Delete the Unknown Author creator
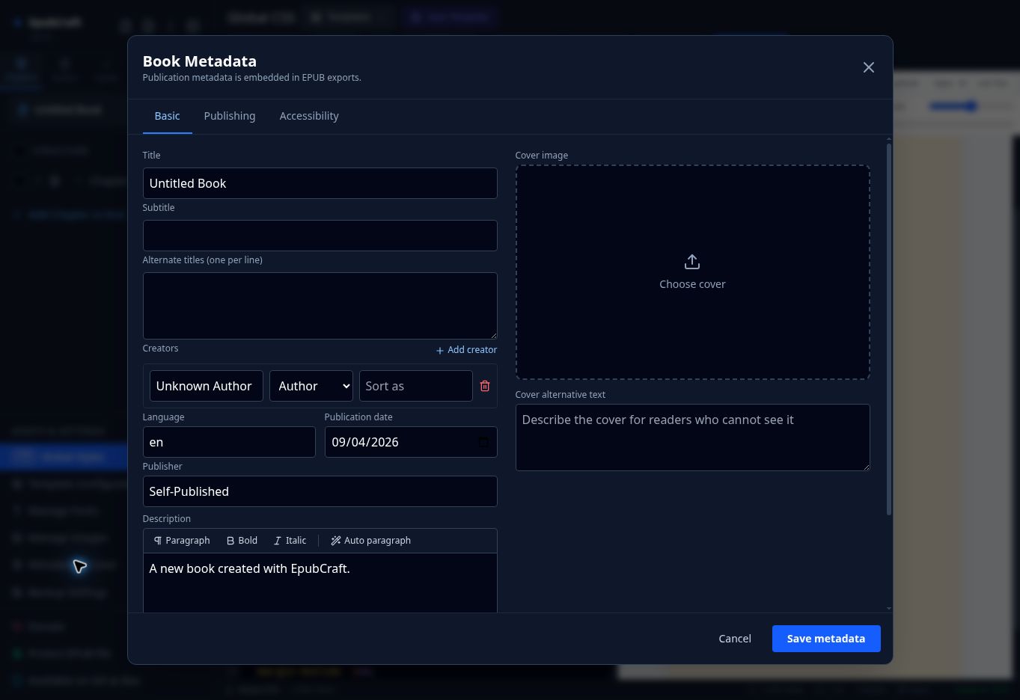1020x700 pixels. [x=485, y=386]
